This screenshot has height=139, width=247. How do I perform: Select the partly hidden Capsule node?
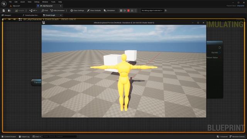pyautogui.click(x=36, y=82)
